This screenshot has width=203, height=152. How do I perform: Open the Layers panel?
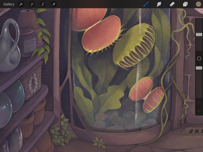pyautogui.click(x=185, y=4)
